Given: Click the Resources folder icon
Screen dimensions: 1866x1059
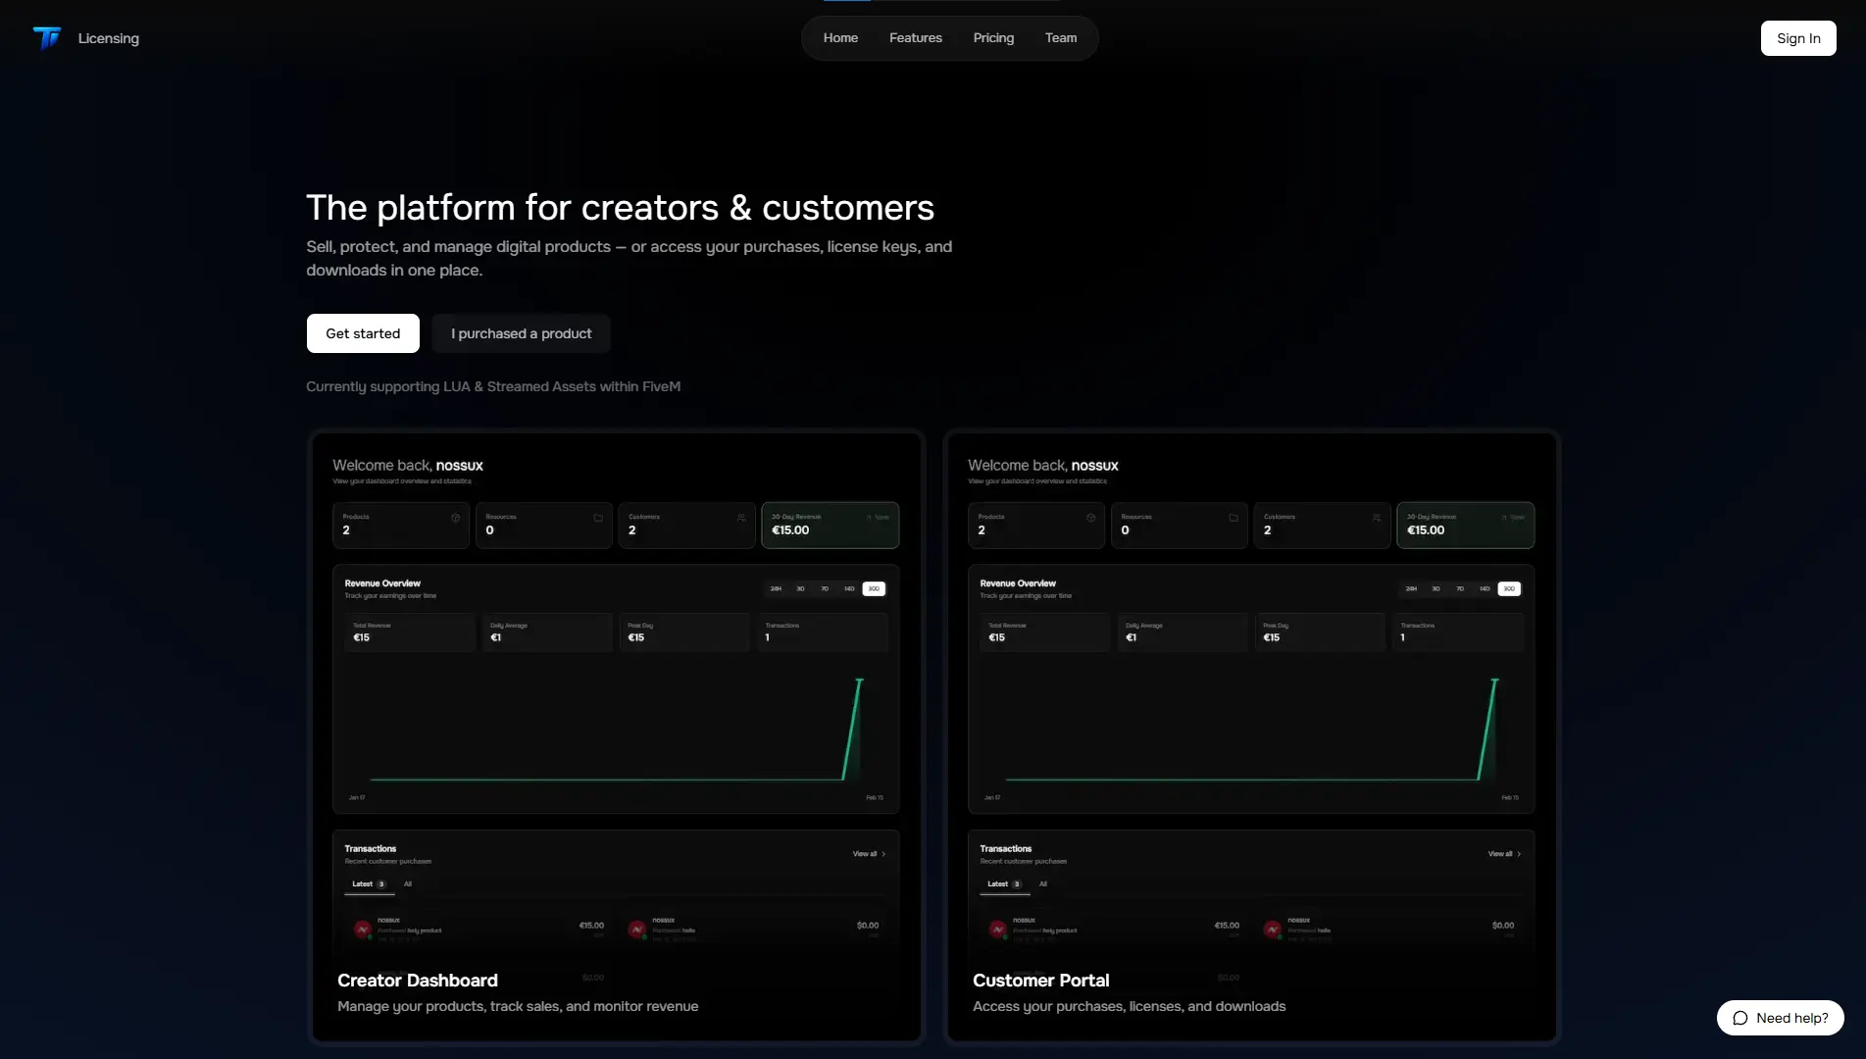Looking at the screenshot, I should 598,519.
